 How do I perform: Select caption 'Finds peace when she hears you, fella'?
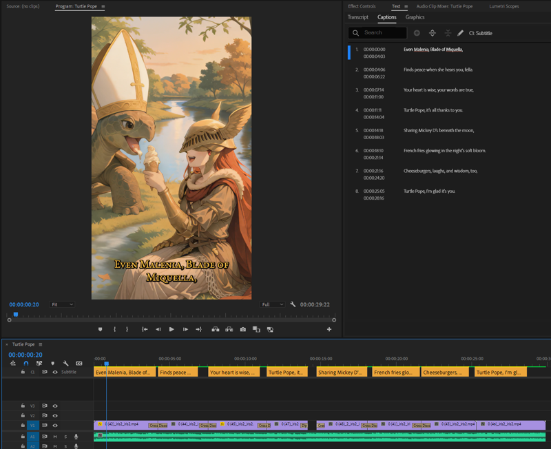point(438,70)
